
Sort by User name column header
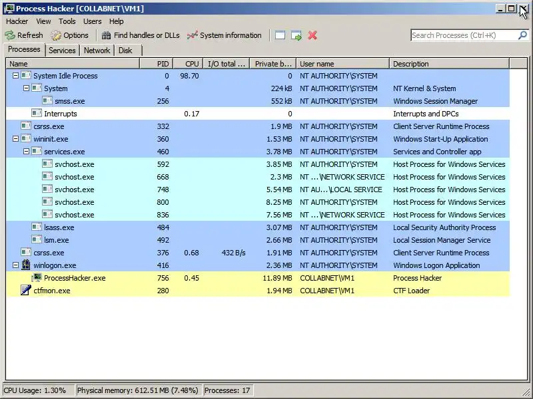343,63
